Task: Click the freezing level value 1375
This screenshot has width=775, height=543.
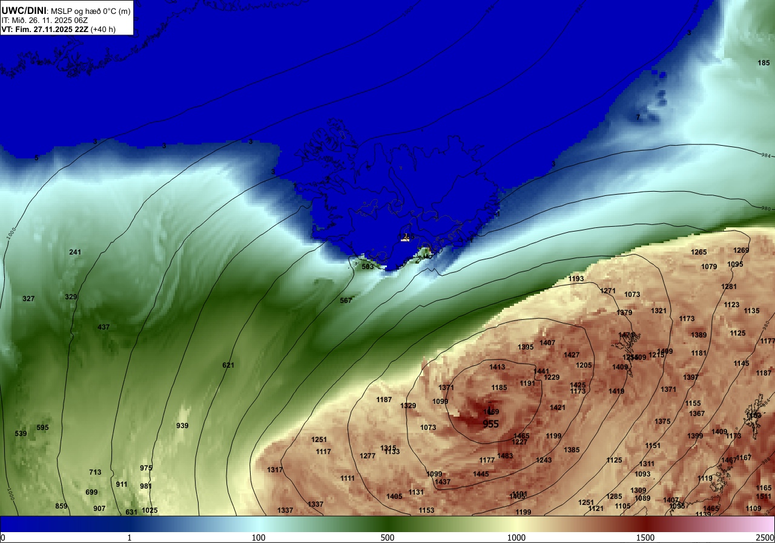Action: coord(662,421)
